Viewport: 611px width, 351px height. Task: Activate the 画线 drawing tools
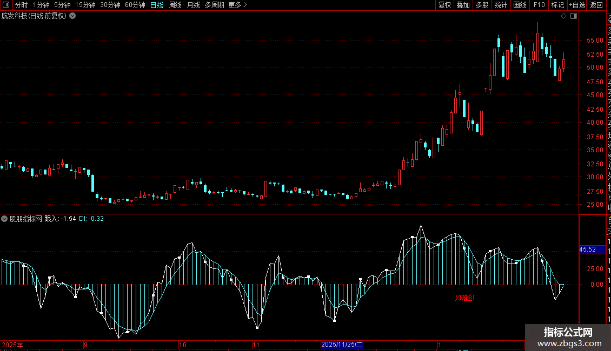tap(520, 5)
